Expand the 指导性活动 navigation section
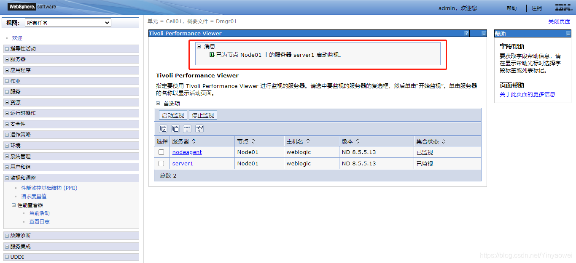The height and width of the screenshot is (263, 576). (7, 49)
